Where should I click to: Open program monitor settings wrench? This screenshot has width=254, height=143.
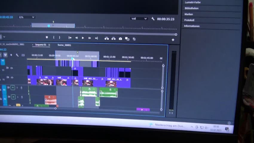[x=153, y=19]
